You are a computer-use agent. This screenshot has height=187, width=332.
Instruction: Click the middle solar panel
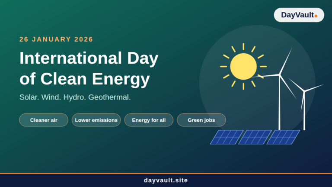[x=255, y=137]
